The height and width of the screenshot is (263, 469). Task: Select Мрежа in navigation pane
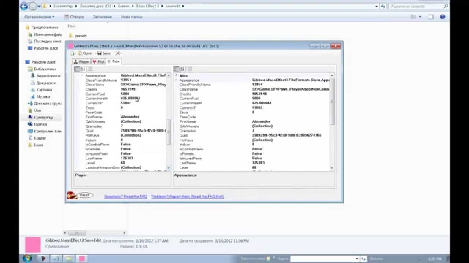pos(37,124)
